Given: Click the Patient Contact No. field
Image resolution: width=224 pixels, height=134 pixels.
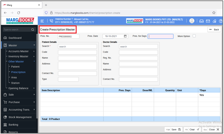Looking at the screenshot, I should [77, 73].
